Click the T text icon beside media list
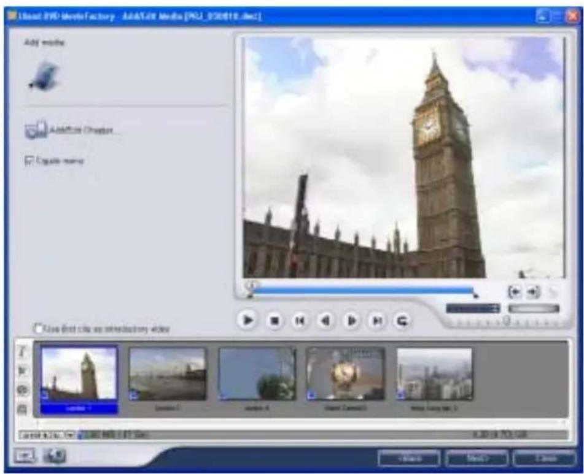The image size is (584, 474). tap(22, 351)
